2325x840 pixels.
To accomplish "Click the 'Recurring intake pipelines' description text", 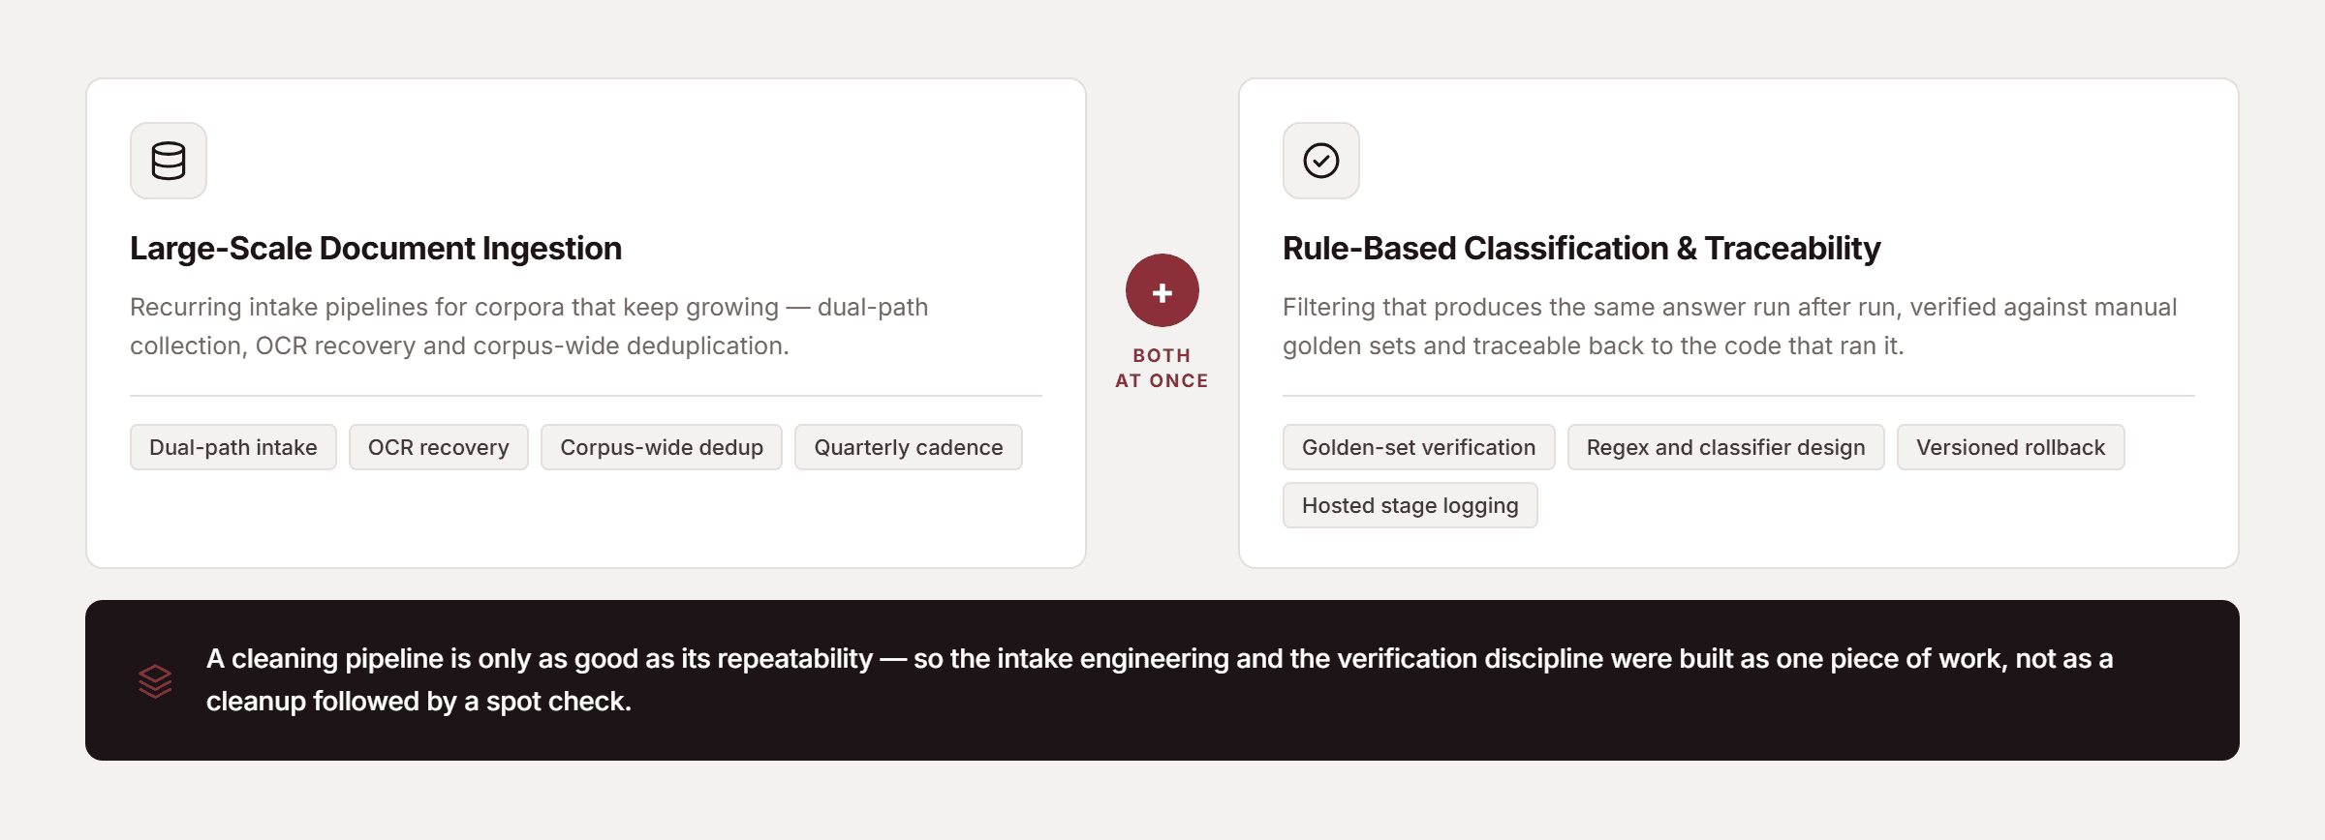I will pyautogui.click(x=529, y=326).
